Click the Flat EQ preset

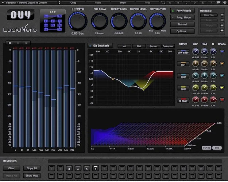click(139, 46)
